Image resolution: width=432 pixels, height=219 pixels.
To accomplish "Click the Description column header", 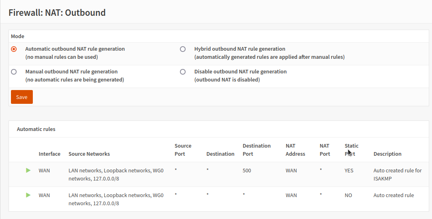I will coord(387,154).
